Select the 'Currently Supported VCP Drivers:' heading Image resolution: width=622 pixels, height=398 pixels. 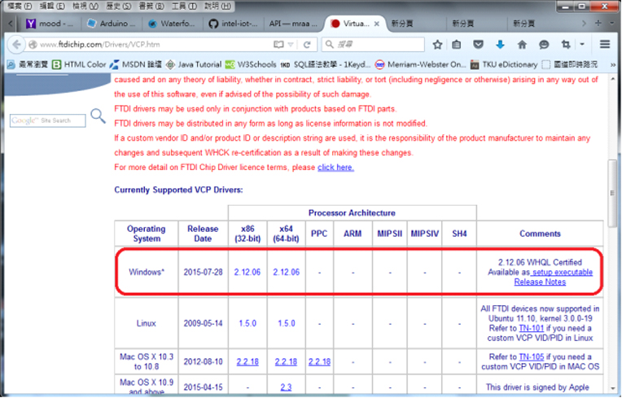click(178, 190)
